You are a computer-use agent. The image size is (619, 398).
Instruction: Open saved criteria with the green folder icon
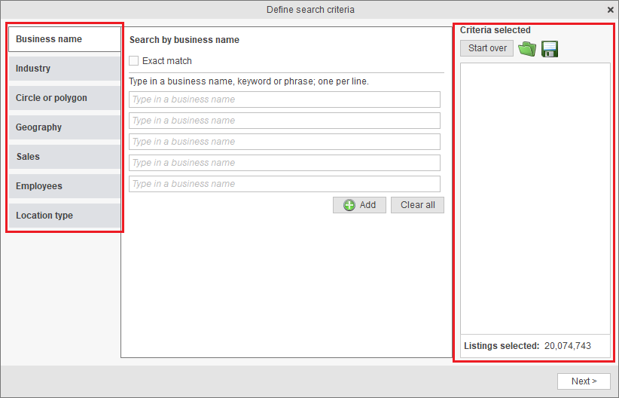tap(527, 49)
